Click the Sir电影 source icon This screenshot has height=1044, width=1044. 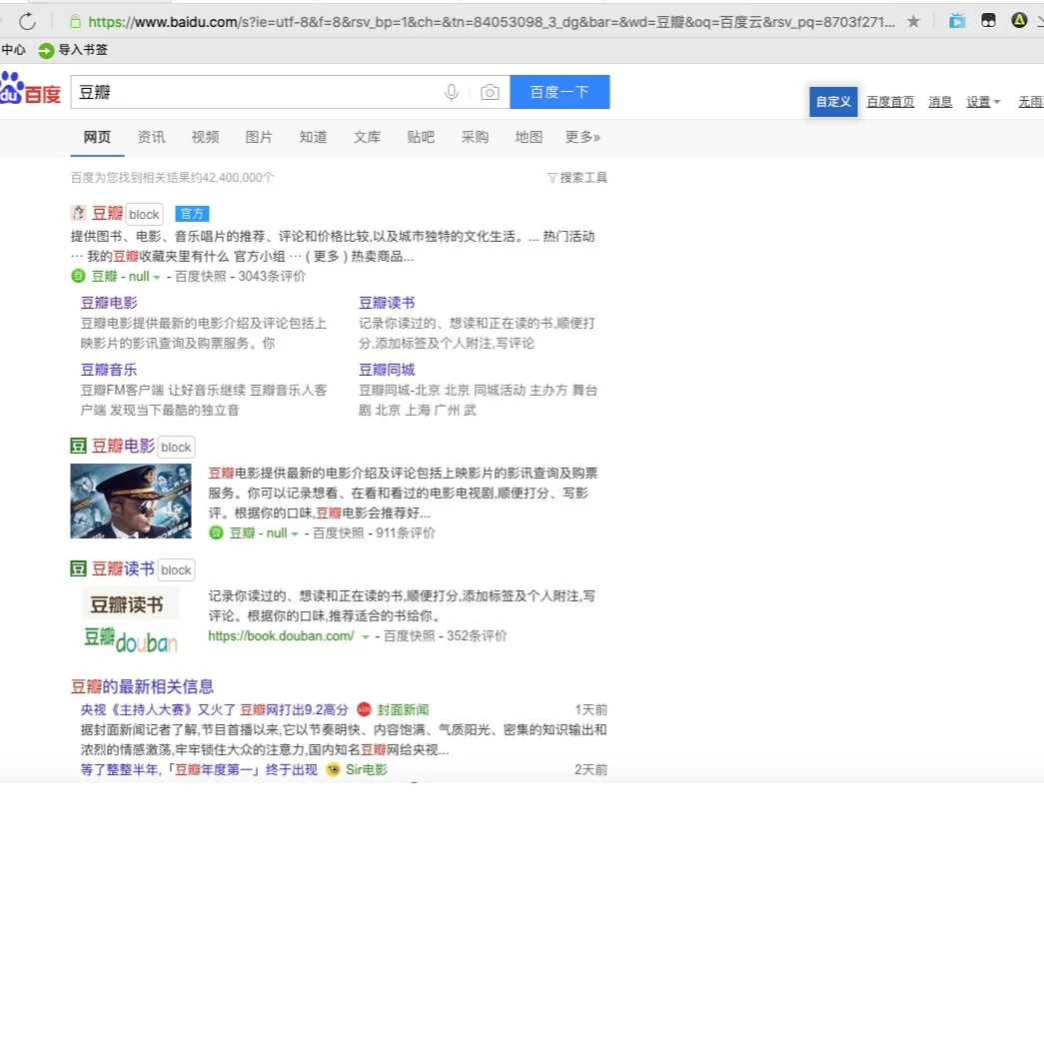[333, 769]
